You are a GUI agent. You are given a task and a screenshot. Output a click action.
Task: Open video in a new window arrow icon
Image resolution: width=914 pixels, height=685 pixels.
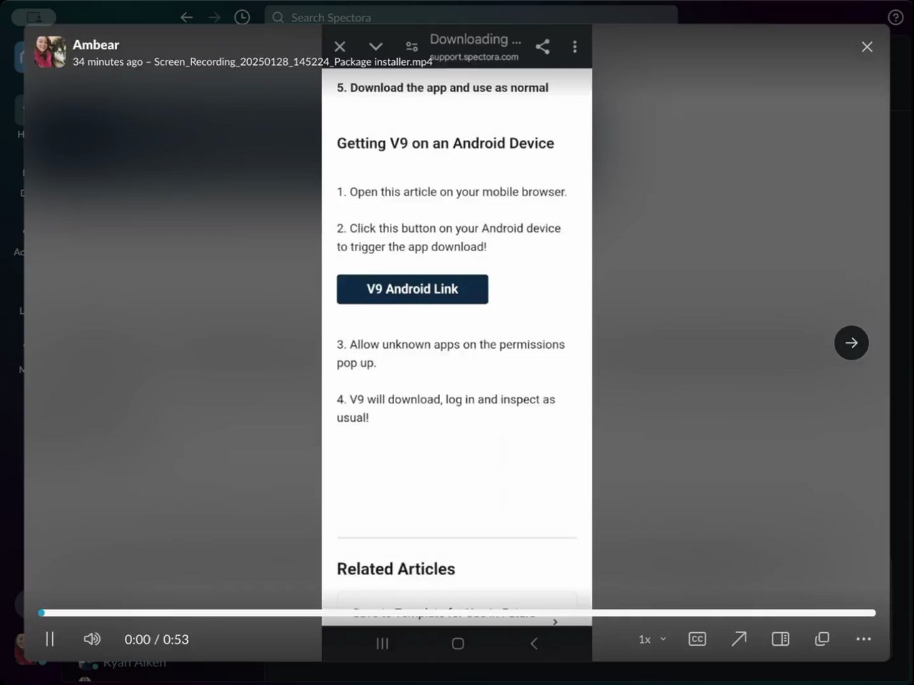click(739, 639)
